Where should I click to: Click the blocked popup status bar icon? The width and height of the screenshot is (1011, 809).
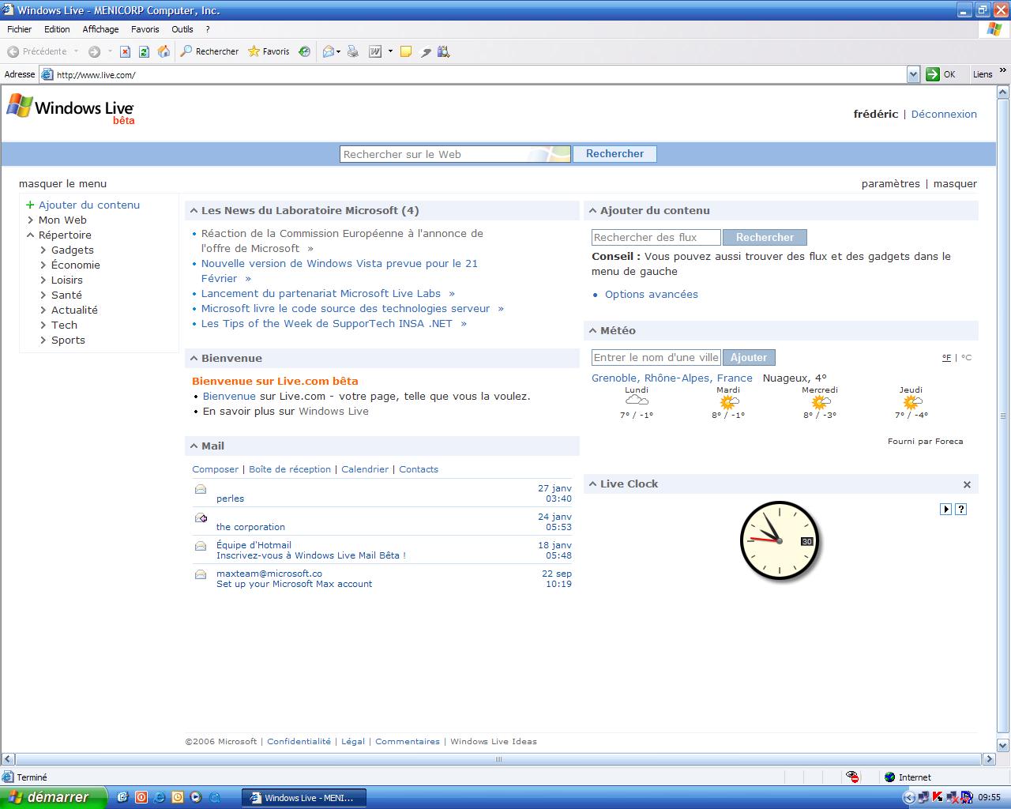coord(853,777)
